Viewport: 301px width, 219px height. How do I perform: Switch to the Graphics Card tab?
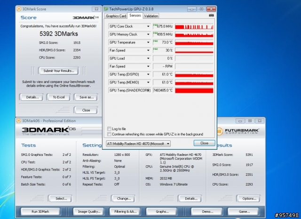coord(116,16)
